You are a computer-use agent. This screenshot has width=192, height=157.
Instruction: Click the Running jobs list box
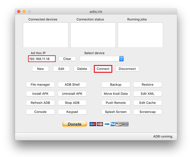pos(140,35)
